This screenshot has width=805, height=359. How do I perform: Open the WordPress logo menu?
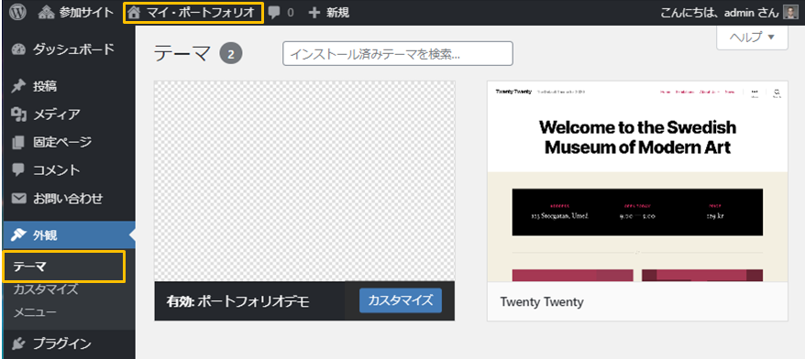click(17, 12)
